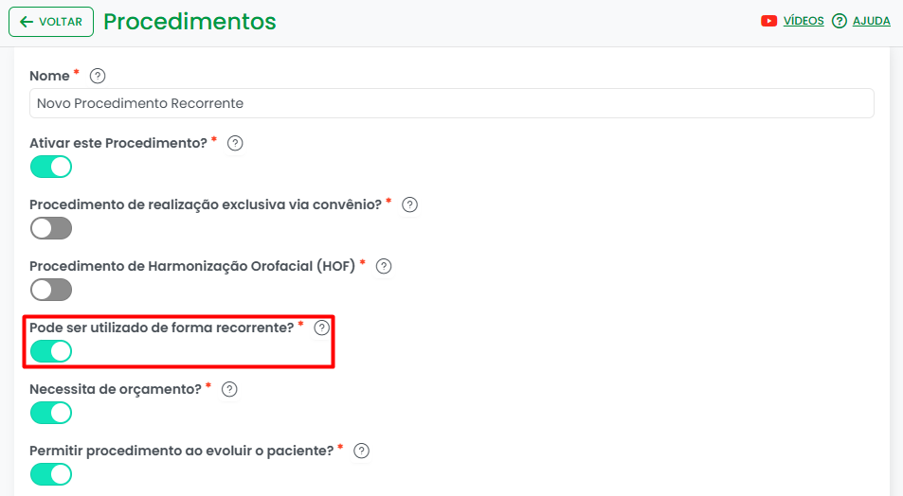
Task: Turn on Harmonização Orofacial (HOF) toggle
Action: [51, 290]
